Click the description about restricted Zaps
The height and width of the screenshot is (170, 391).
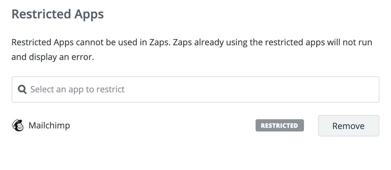(192, 50)
